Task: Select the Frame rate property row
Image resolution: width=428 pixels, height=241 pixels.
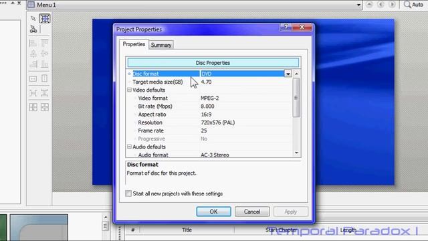Action: pyautogui.click(x=151, y=131)
